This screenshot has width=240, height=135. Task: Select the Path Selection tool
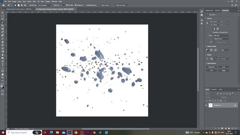pyautogui.click(x=3, y=68)
